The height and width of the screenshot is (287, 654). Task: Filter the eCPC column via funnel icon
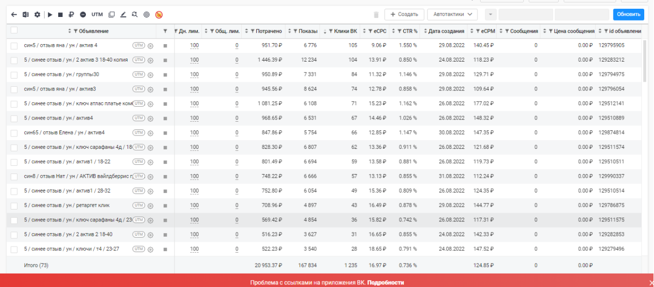tap(370, 31)
